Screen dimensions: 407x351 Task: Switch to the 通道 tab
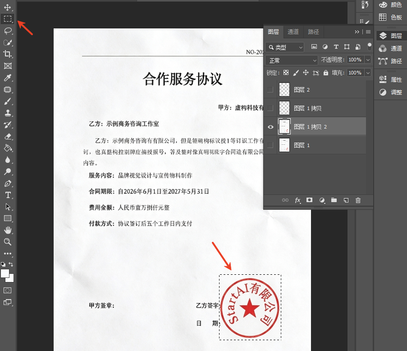tap(293, 32)
